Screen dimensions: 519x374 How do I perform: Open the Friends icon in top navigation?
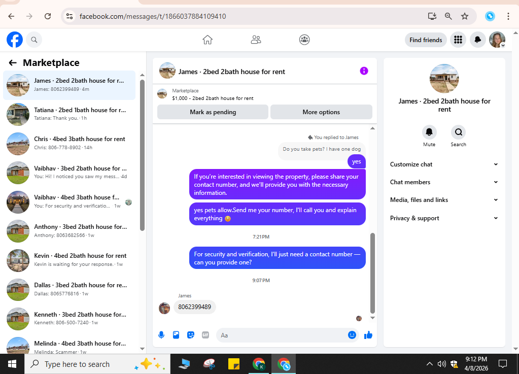click(256, 40)
